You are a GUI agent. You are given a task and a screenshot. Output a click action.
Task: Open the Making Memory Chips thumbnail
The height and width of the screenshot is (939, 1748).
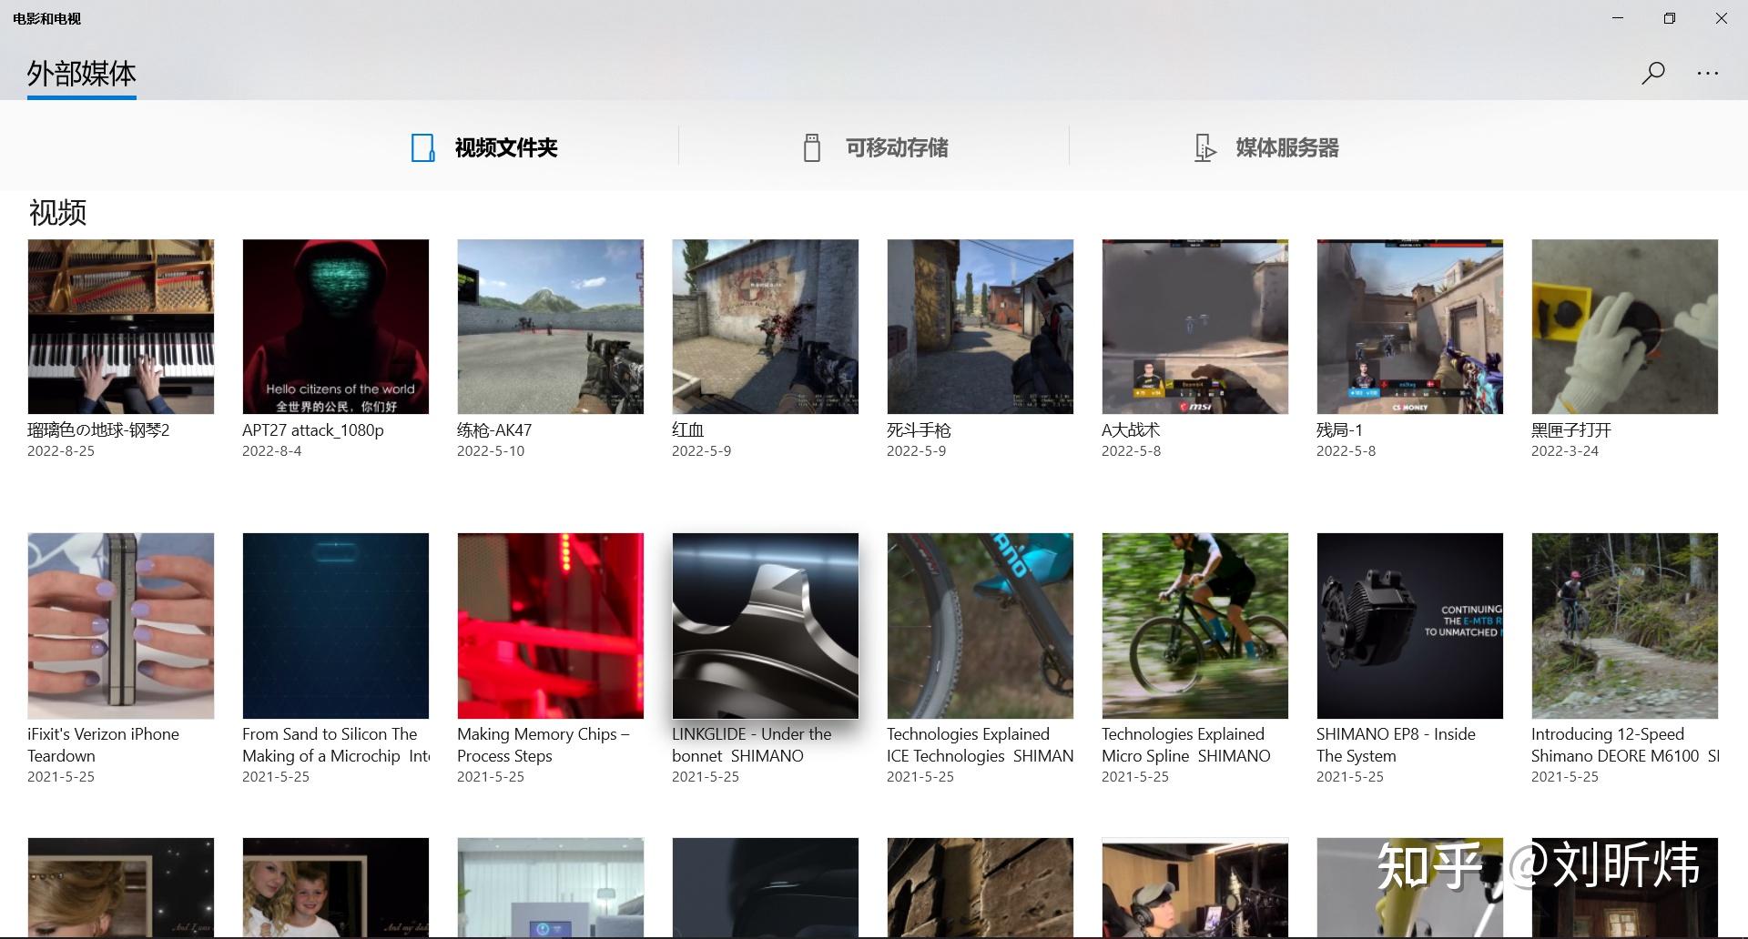click(x=551, y=626)
